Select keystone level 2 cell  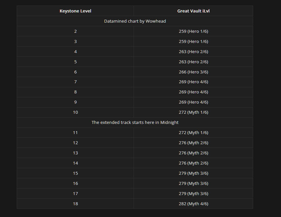click(x=75, y=31)
